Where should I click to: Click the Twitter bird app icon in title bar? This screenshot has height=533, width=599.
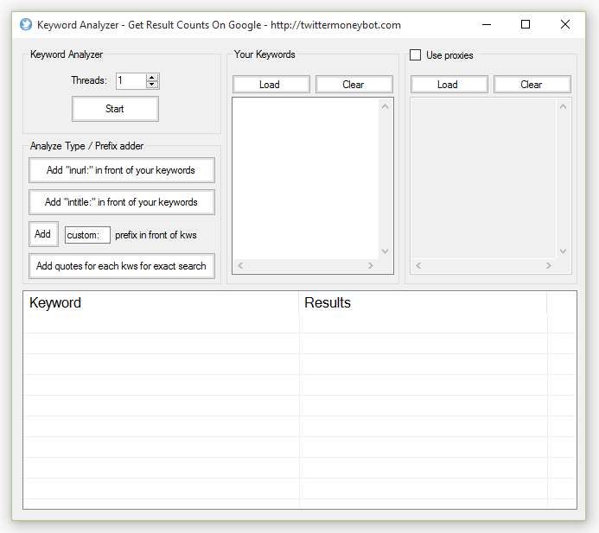coord(26,25)
